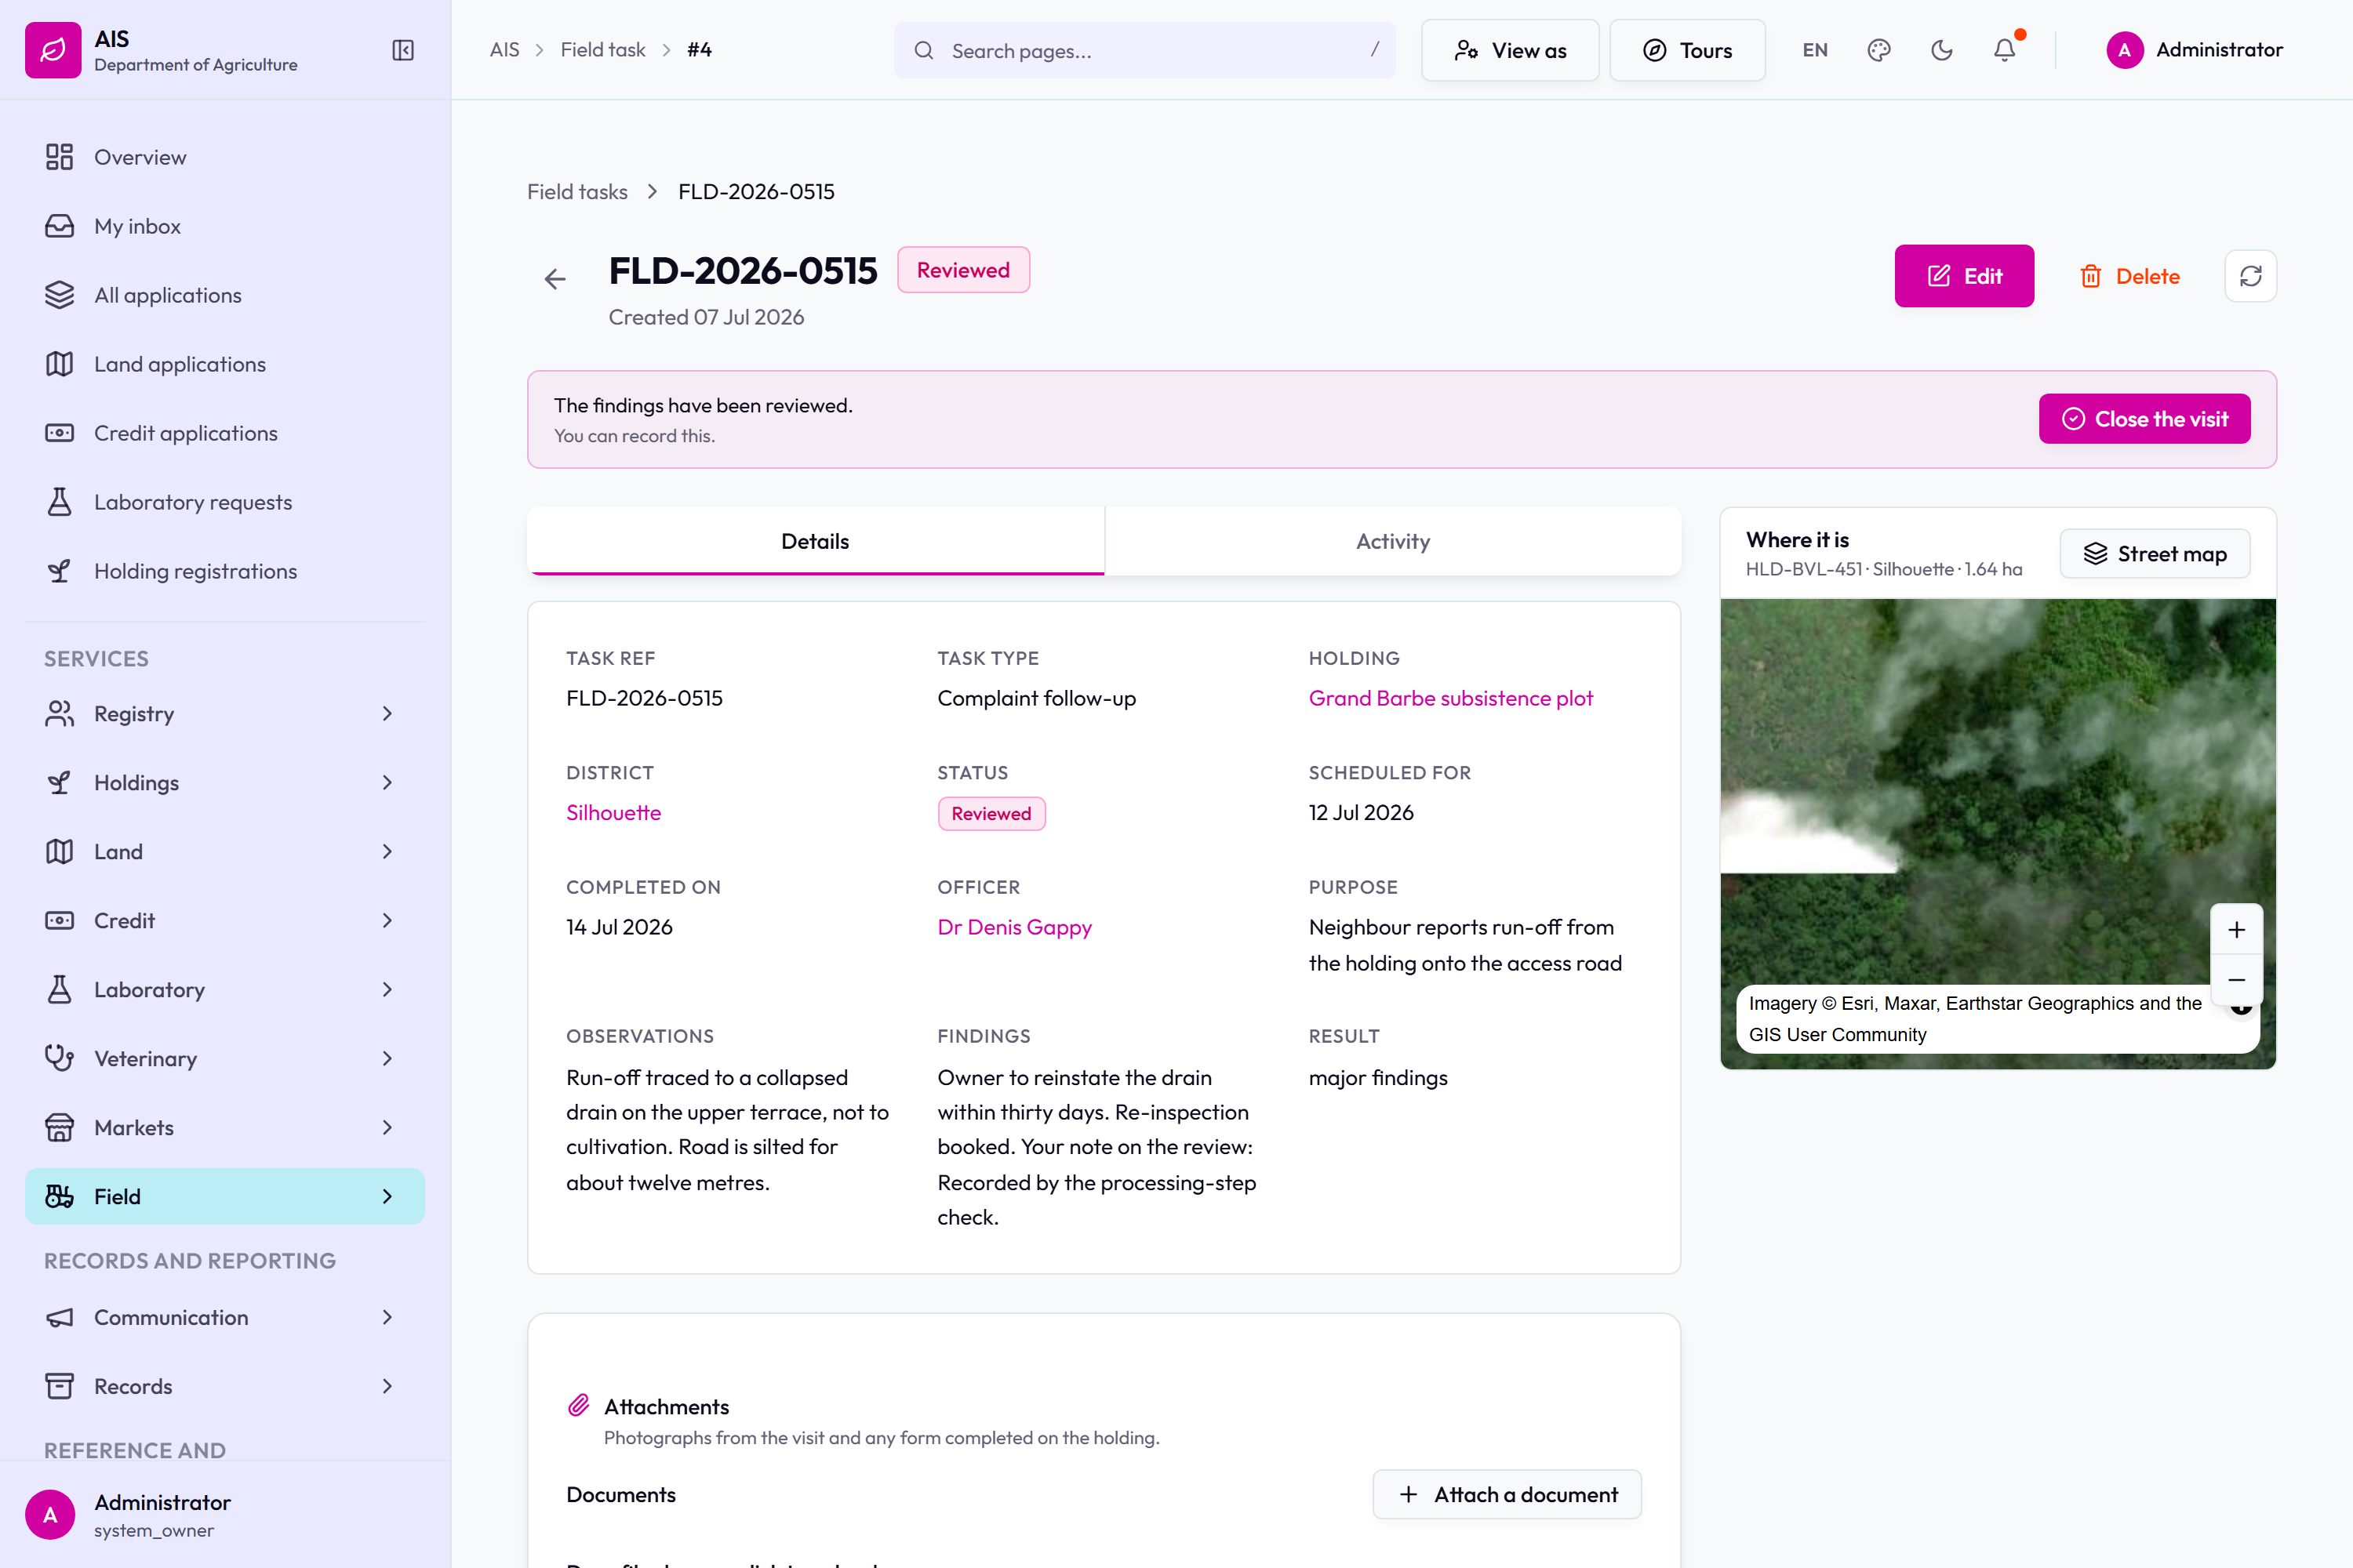Screen dimensions: 2353x1568
Task: Open the notifications bell
Action: tap(2005, 50)
